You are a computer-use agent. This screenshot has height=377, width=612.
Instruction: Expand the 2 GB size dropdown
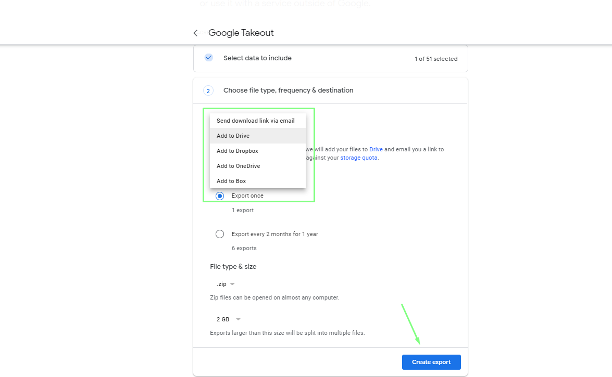[229, 319]
